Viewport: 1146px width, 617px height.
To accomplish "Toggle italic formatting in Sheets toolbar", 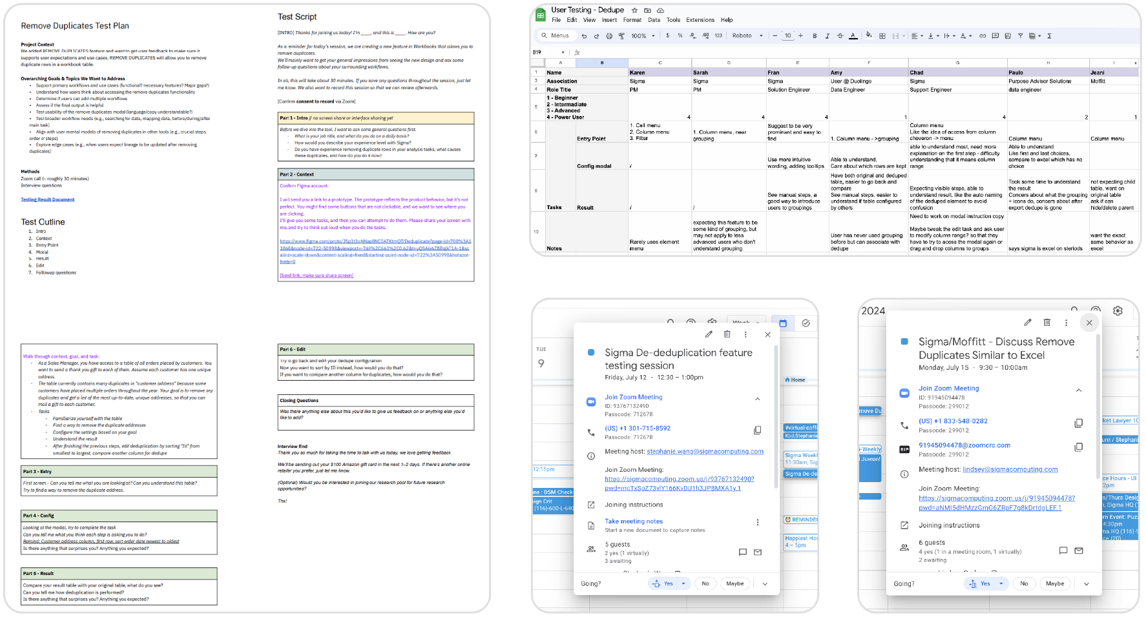I will [x=827, y=36].
